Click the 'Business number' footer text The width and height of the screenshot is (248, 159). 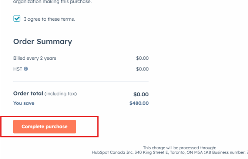pos(228,152)
